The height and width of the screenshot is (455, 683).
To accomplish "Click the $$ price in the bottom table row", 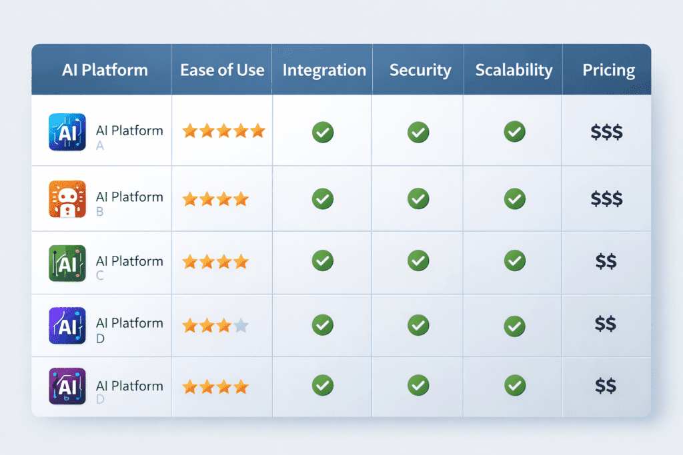I will pyautogui.click(x=606, y=386).
